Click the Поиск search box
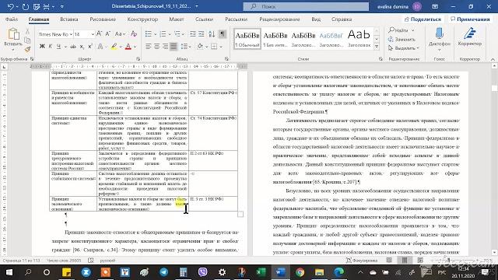Screen dimensions: 498x280 click(x=306, y=6)
